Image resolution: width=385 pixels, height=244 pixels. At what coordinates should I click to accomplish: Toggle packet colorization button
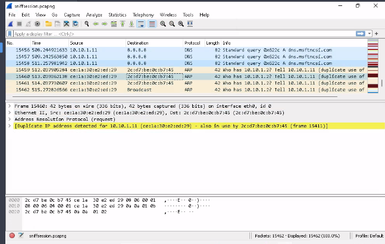click(x=152, y=24)
